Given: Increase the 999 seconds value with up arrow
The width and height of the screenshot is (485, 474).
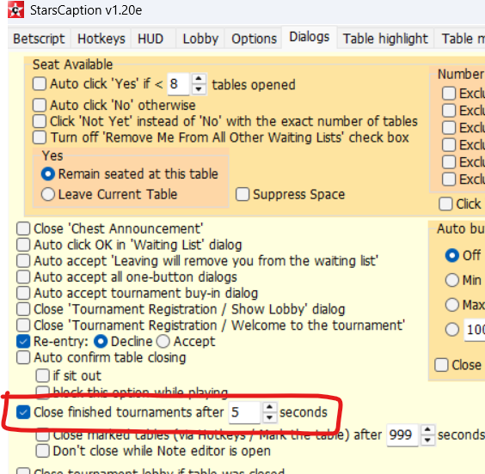Looking at the screenshot, I should tap(427, 429).
